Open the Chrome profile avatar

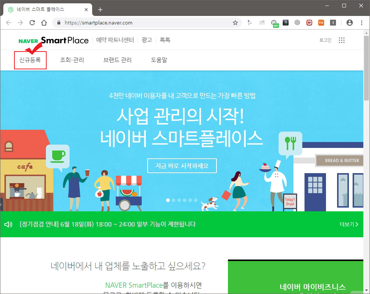pos(350,23)
